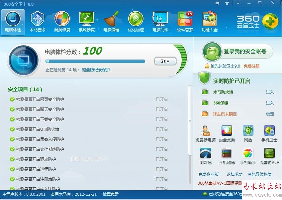282x200 pixels.
Task: Click the 360保镖 green status icon
Action: (x=205, y=103)
